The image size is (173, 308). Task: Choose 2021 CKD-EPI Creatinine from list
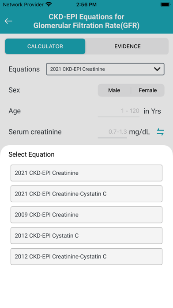tap(86, 173)
